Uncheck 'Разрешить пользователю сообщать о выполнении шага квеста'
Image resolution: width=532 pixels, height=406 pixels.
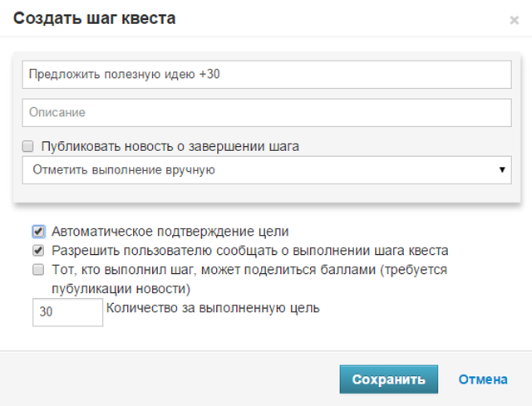38,251
